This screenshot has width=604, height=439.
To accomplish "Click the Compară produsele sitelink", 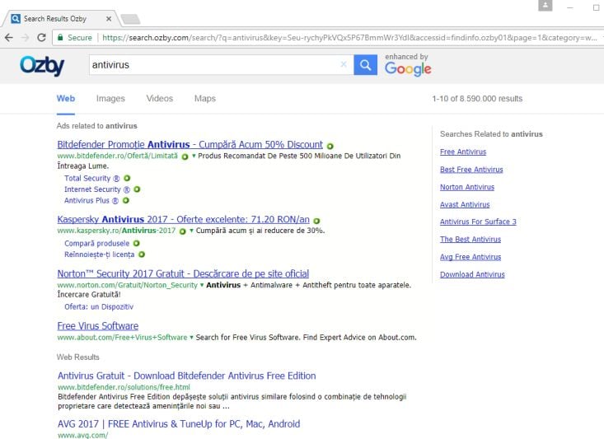I will click(x=96, y=243).
